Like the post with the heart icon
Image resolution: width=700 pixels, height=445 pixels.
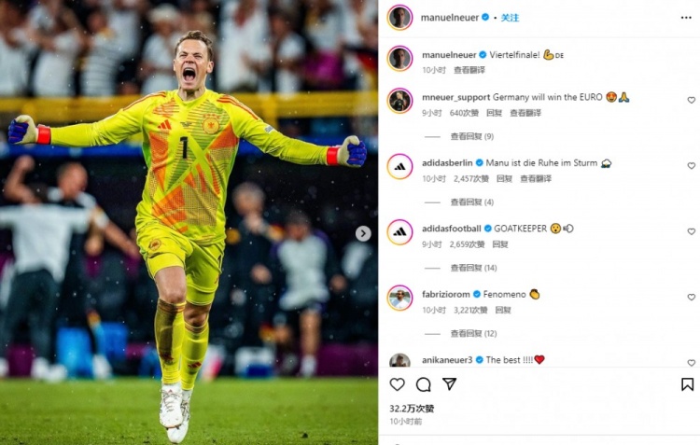pyautogui.click(x=397, y=384)
